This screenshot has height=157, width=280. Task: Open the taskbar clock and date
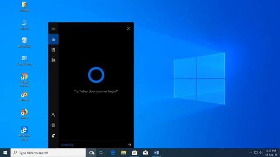[271, 153]
